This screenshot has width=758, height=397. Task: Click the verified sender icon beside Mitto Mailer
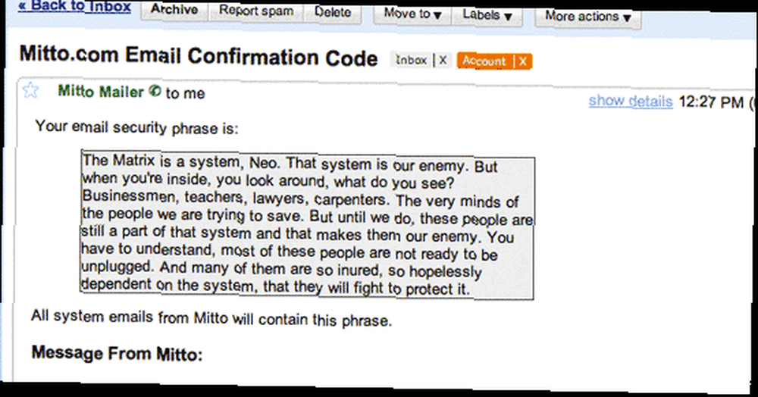click(x=155, y=91)
